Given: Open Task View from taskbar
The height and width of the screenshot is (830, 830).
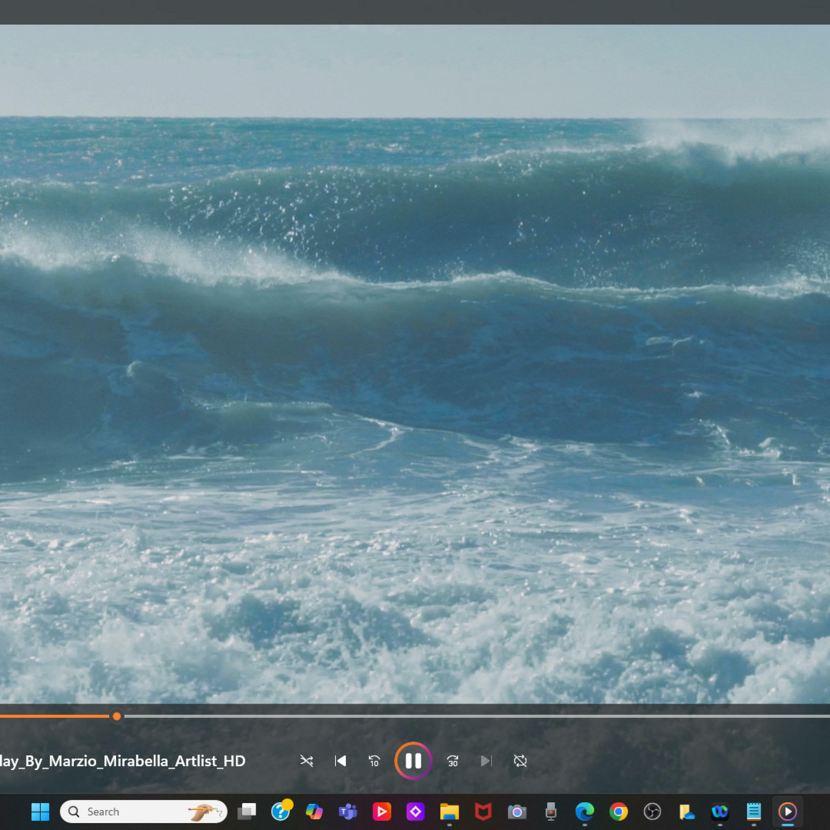Looking at the screenshot, I should [247, 811].
